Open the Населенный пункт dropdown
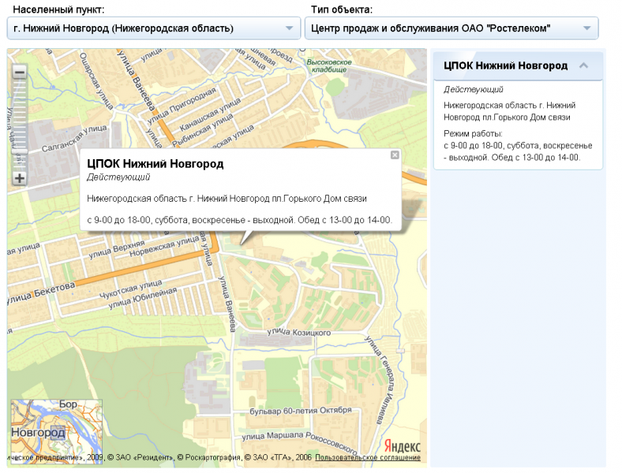Viewport: 622px width, 473px height. click(x=153, y=28)
